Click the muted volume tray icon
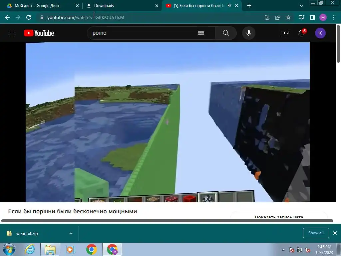 (307, 250)
